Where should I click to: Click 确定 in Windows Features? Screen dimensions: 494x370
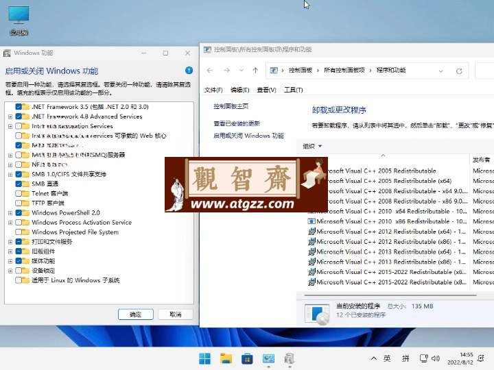[136, 314]
